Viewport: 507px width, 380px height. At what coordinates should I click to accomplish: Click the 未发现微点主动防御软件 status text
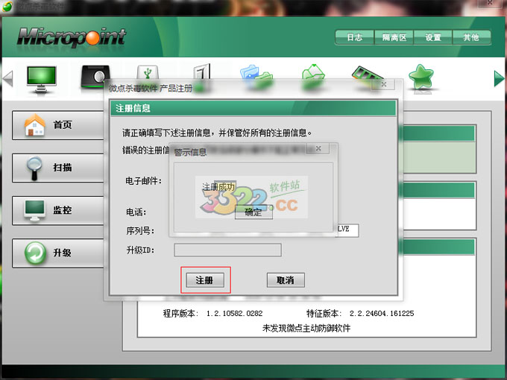click(x=306, y=329)
